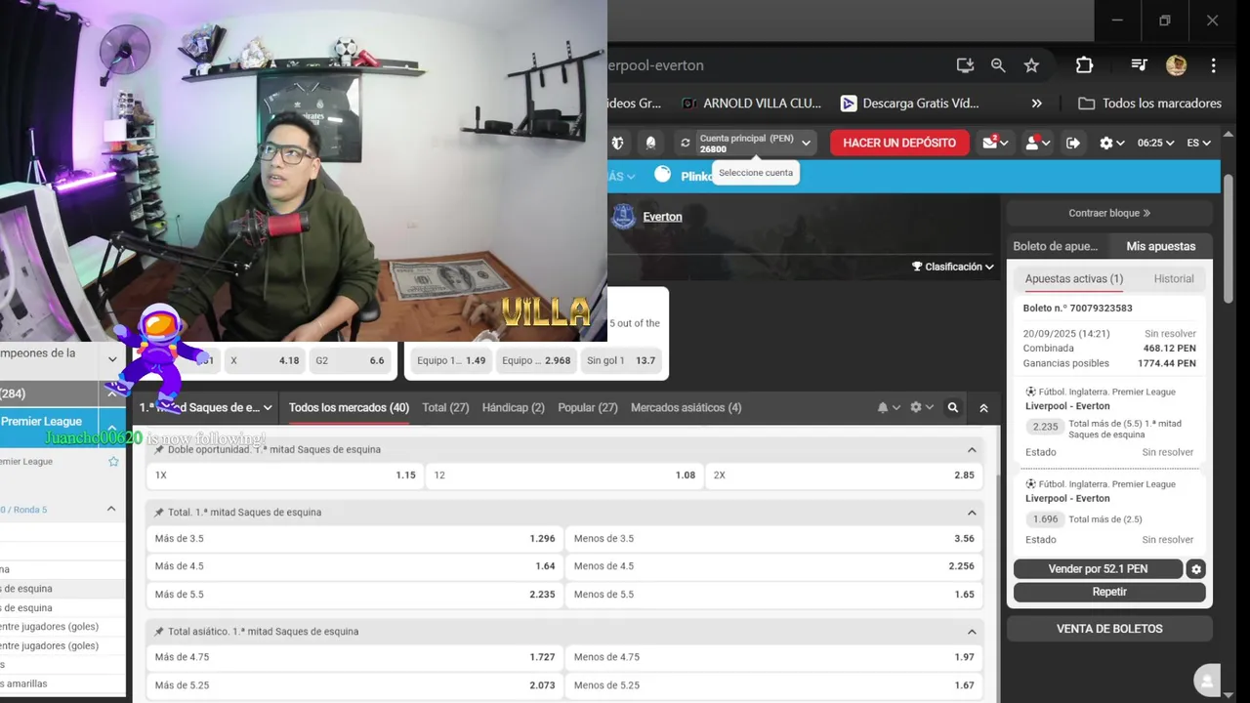Open the ES language dropdown
Viewport: 1250px width, 703px height.
pyautogui.click(x=1198, y=143)
